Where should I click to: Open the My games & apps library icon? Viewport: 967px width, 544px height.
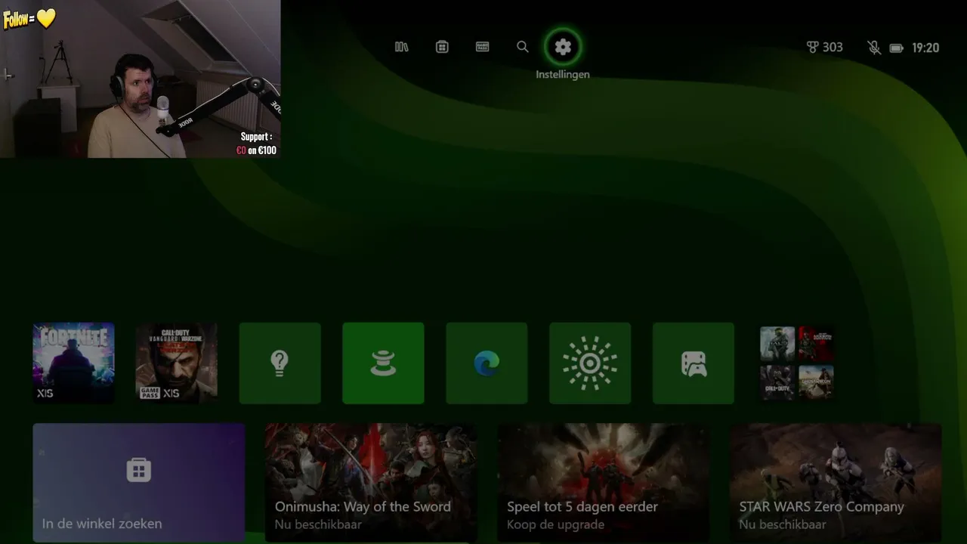402,47
